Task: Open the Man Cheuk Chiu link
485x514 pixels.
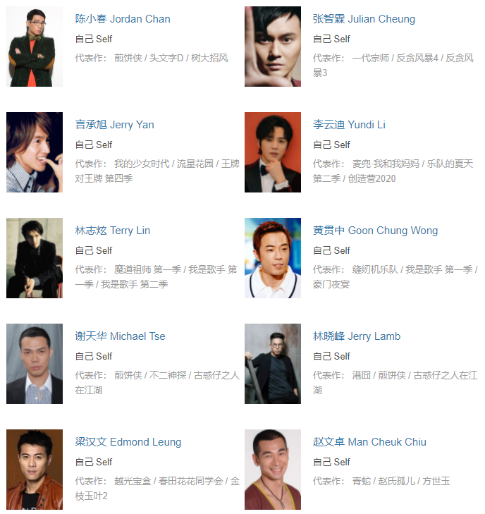Action: [369, 442]
